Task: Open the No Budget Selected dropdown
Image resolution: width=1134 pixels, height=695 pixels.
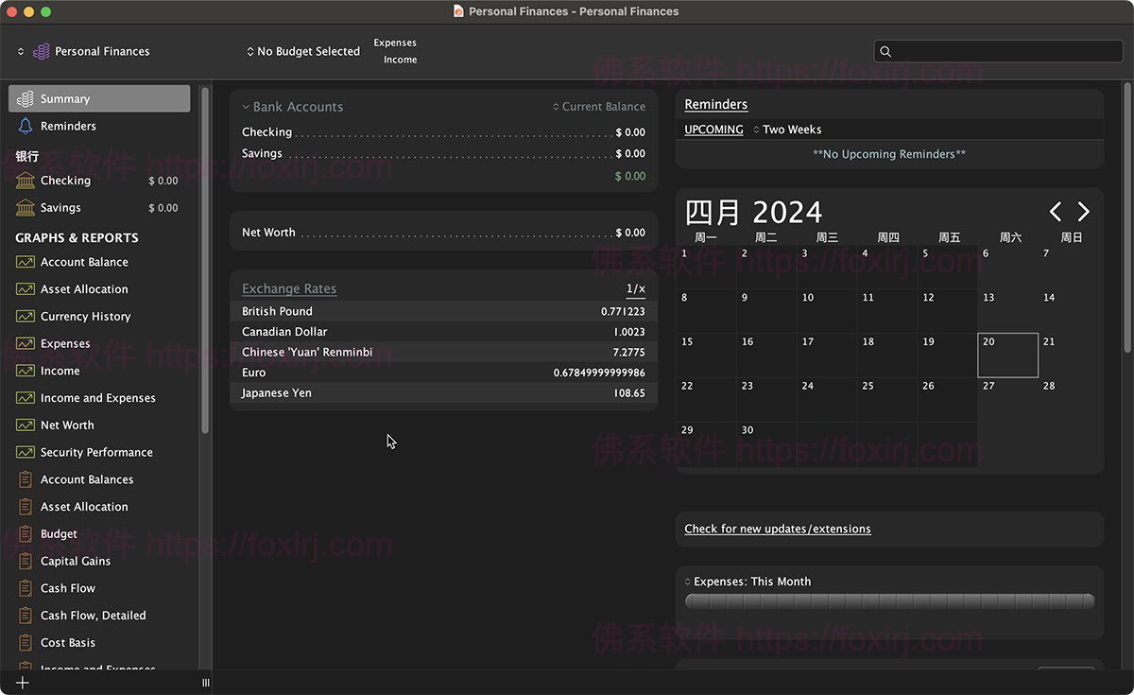Action: point(303,51)
